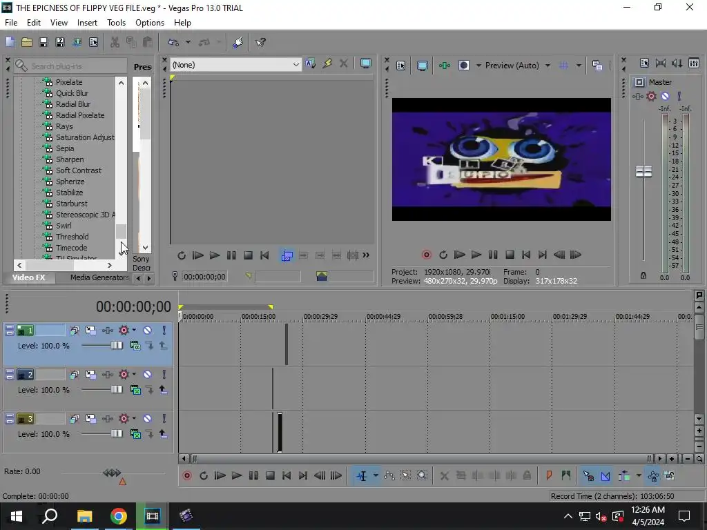Select the Threshold plug-in
This screenshot has height=530, width=707.
(x=72, y=237)
